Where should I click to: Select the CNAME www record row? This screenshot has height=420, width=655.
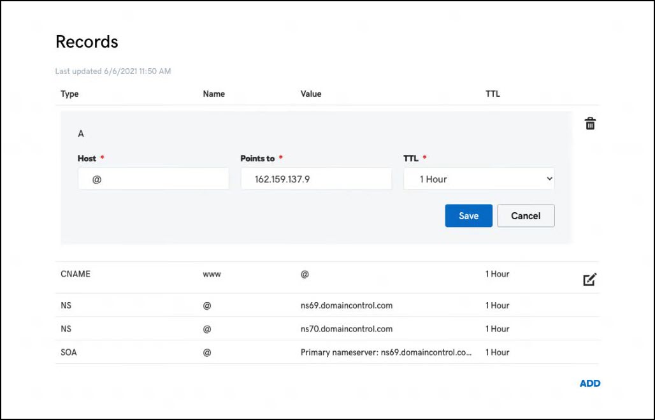(327, 277)
